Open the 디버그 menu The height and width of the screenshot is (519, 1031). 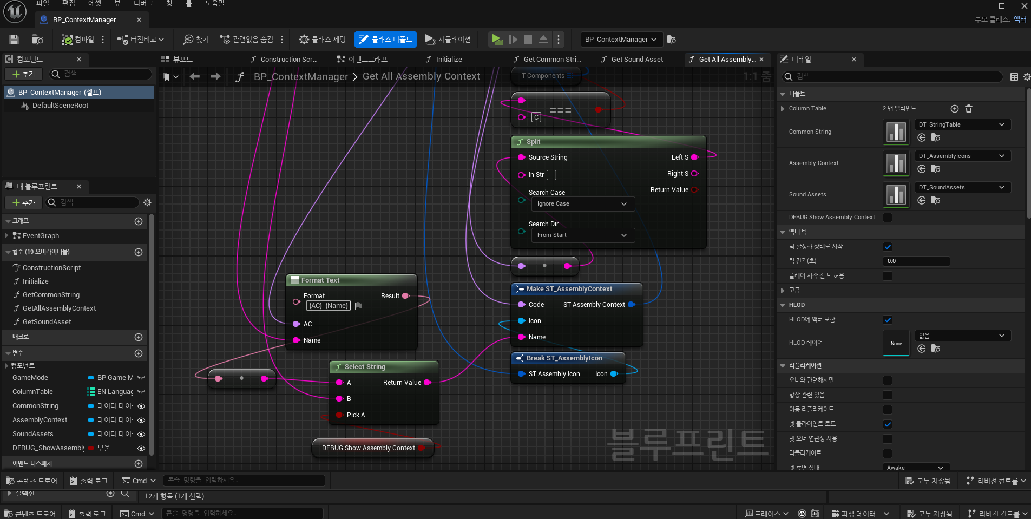(143, 4)
